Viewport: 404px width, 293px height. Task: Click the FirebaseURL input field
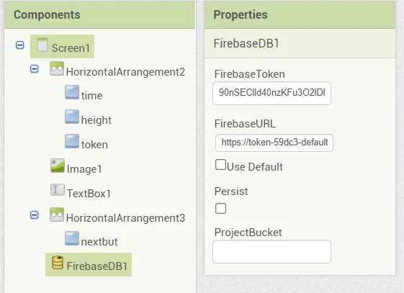pyautogui.click(x=274, y=143)
